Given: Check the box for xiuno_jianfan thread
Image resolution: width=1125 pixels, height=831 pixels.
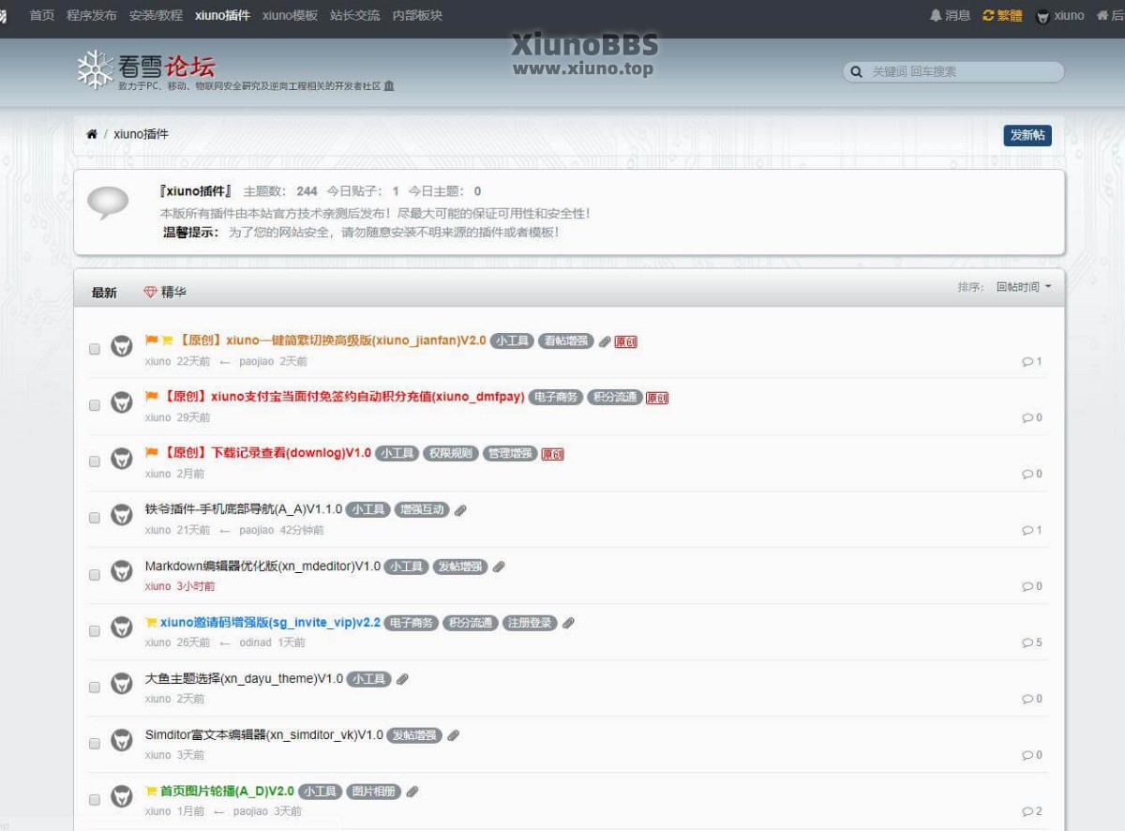Looking at the screenshot, I should 95,349.
